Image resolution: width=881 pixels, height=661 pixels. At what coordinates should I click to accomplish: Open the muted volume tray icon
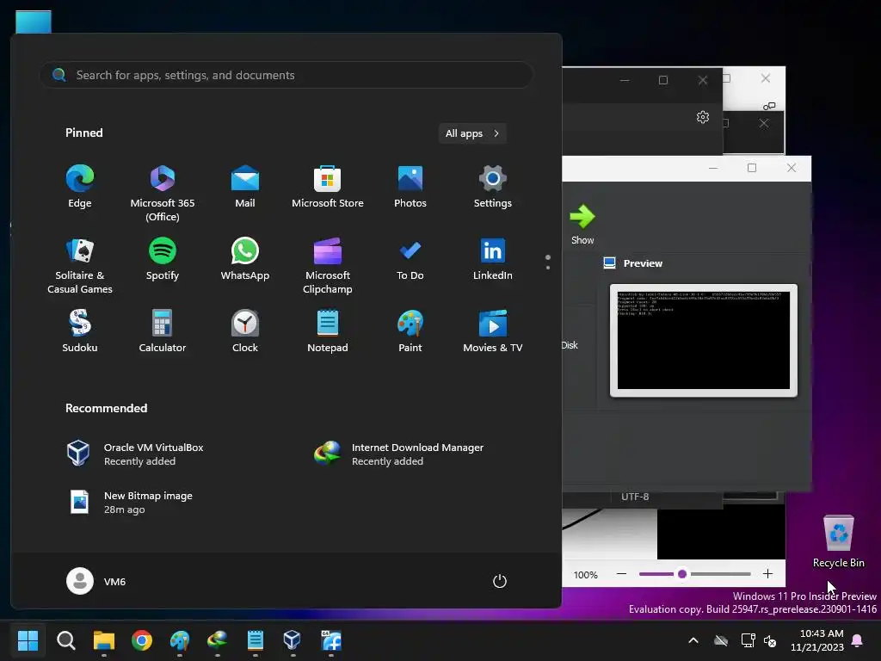[770, 640]
